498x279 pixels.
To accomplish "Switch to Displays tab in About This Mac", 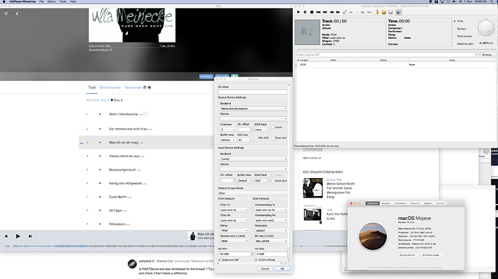I will tap(386, 203).
